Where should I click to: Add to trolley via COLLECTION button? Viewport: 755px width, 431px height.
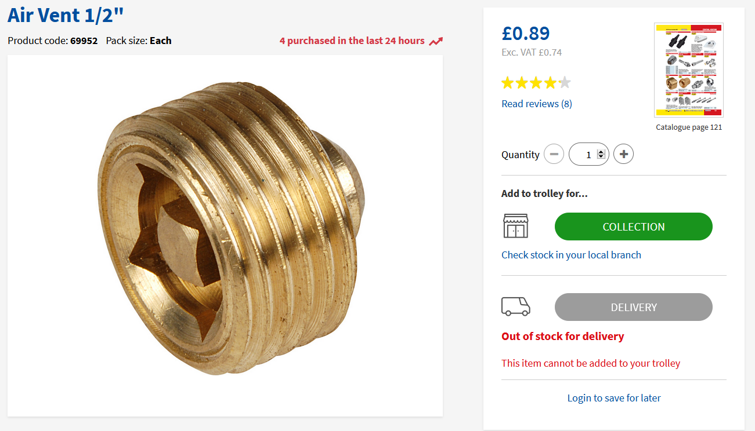click(633, 227)
